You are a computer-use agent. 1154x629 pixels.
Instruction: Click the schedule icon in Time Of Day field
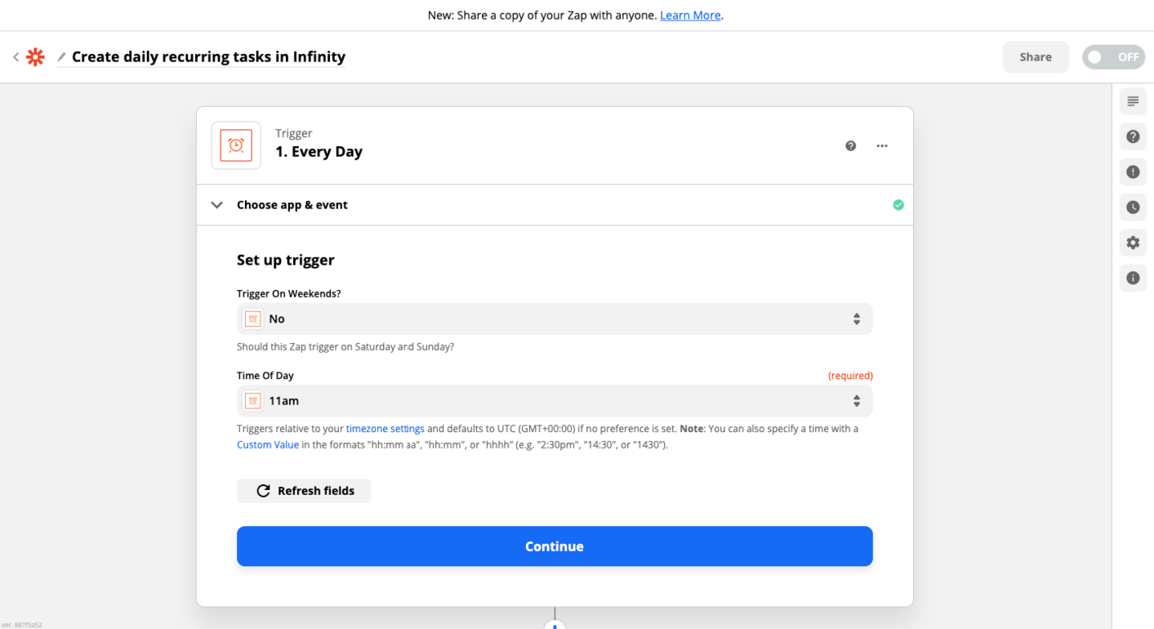point(253,401)
